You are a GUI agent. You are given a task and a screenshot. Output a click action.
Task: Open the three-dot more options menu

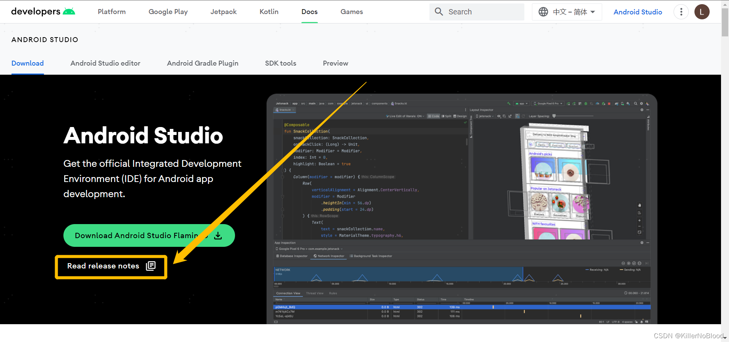pyautogui.click(x=681, y=12)
